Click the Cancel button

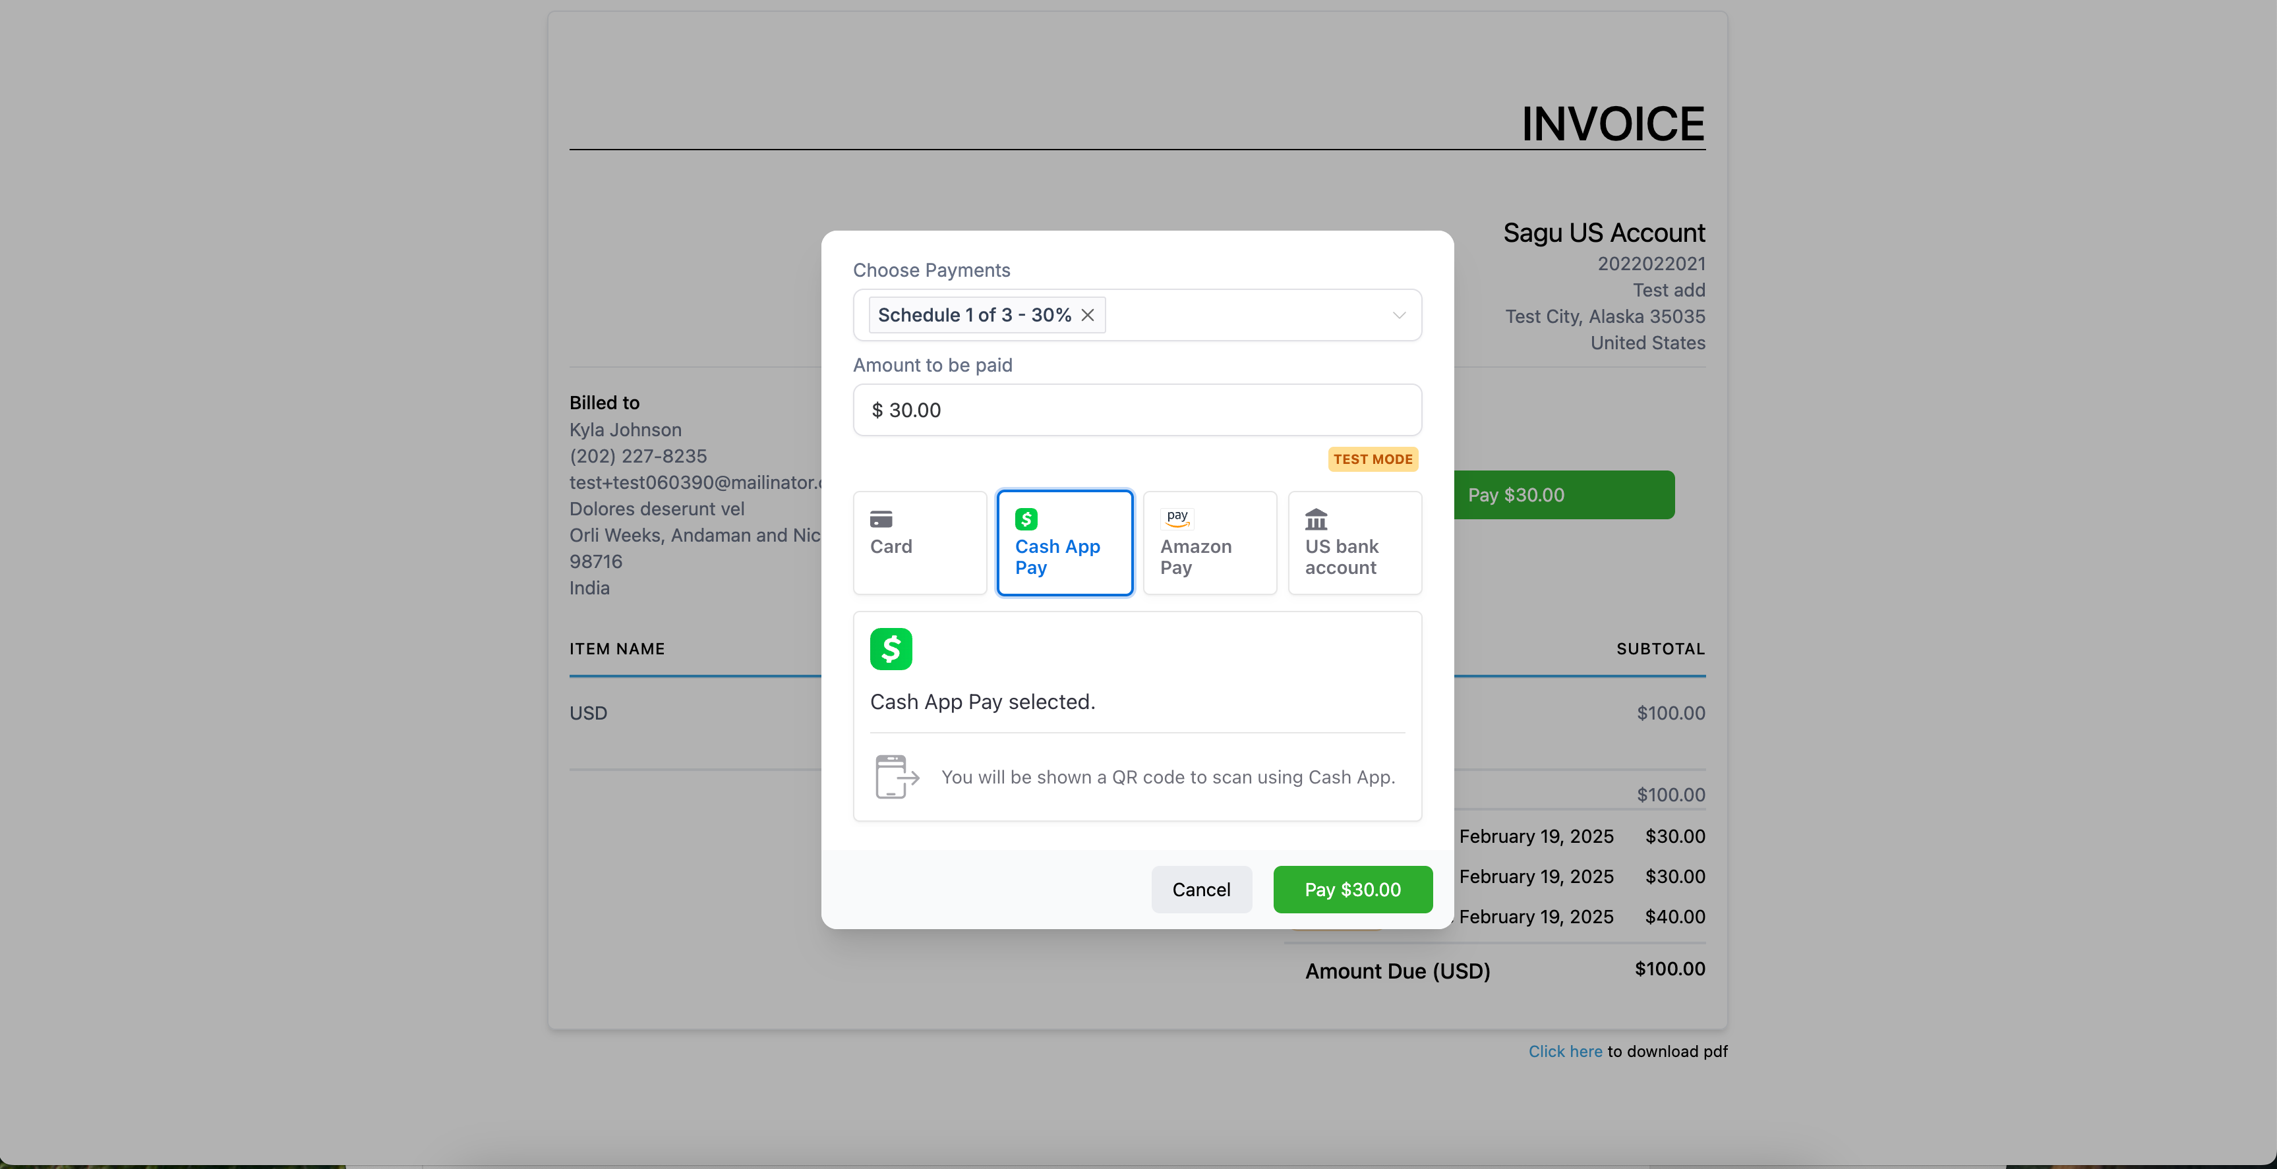pos(1202,889)
